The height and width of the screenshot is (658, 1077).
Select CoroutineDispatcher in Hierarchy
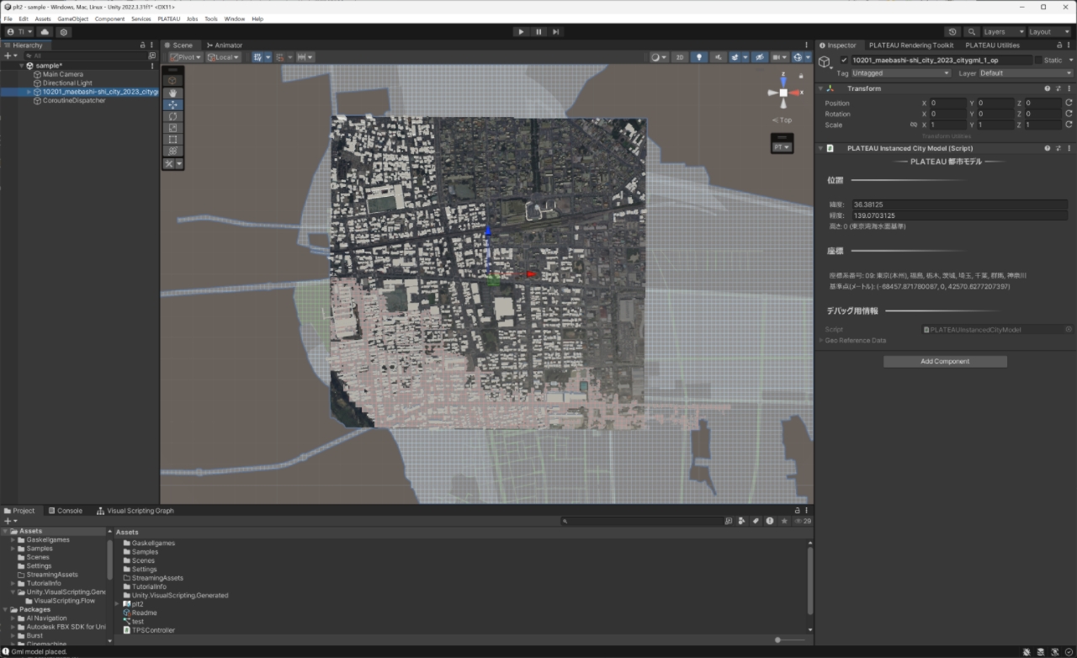tap(74, 100)
